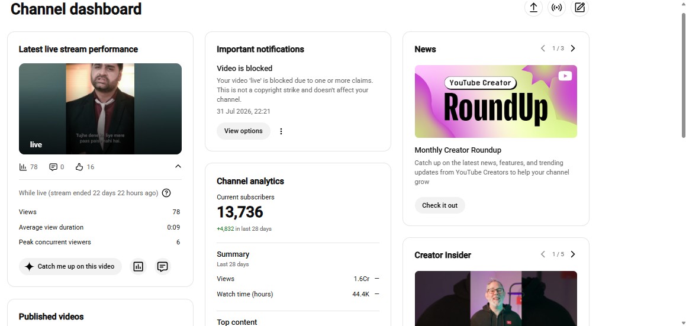This screenshot has height=326, width=686.
Task: Click View options for blocked video
Action: click(244, 131)
